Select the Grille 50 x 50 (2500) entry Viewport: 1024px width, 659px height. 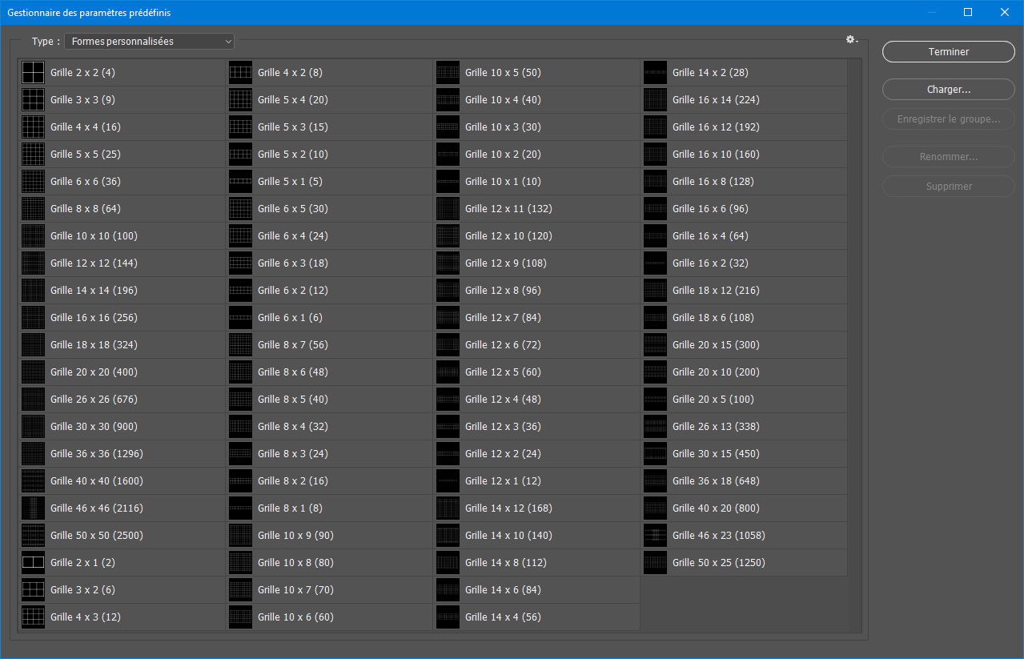[x=97, y=536]
